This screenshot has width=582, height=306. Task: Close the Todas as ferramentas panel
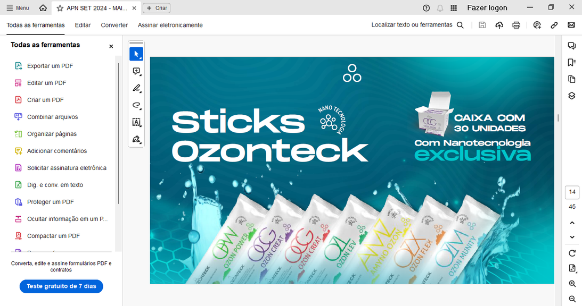pos(111,46)
